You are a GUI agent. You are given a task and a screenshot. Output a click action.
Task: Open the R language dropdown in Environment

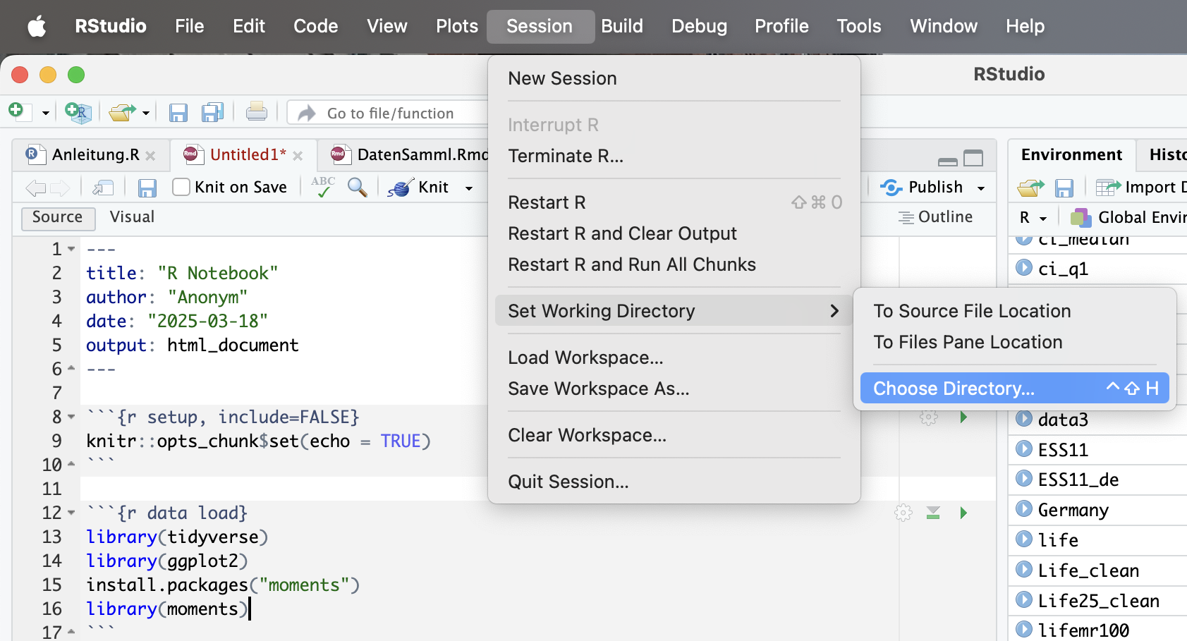tap(1033, 218)
